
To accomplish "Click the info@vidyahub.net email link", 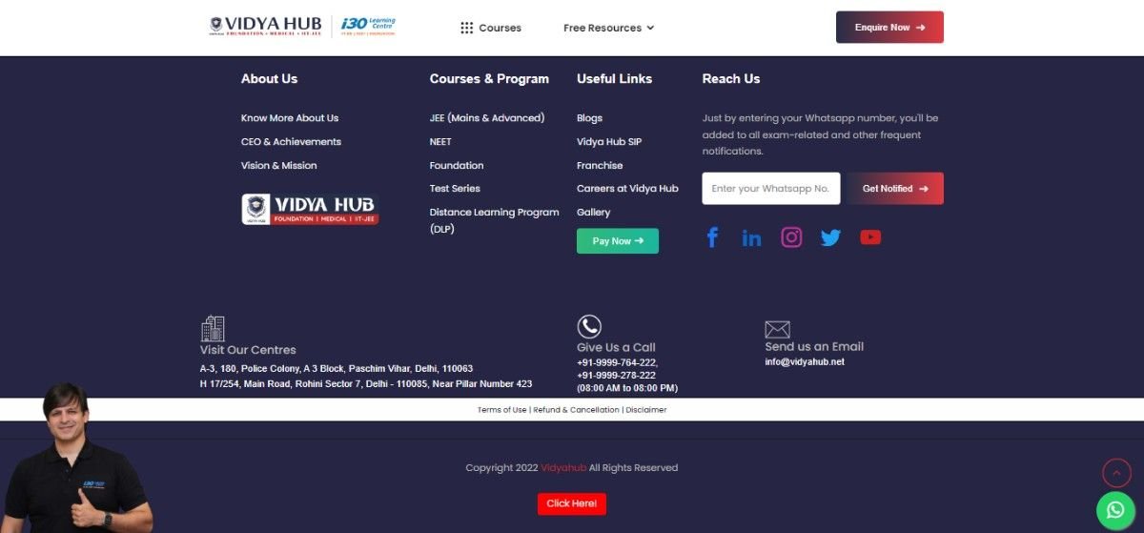I will click(804, 362).
